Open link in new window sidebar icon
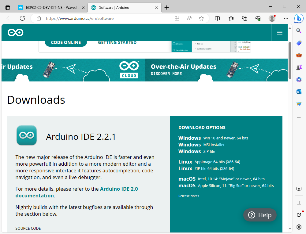Image resolution: width=306 pixels, height=234 pixels. point(299,215)
